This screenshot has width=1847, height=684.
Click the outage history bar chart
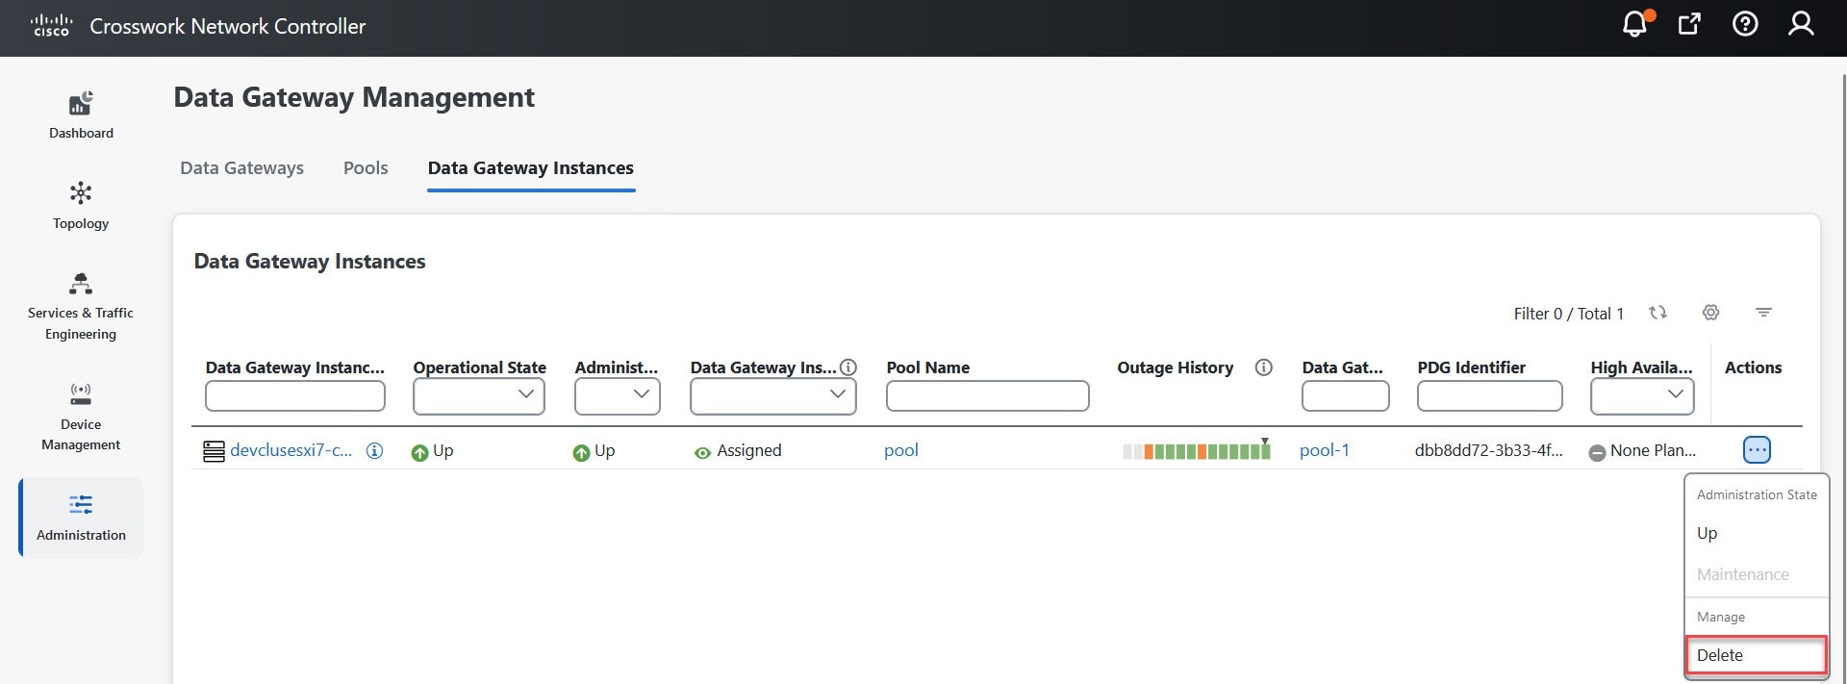1197,450
